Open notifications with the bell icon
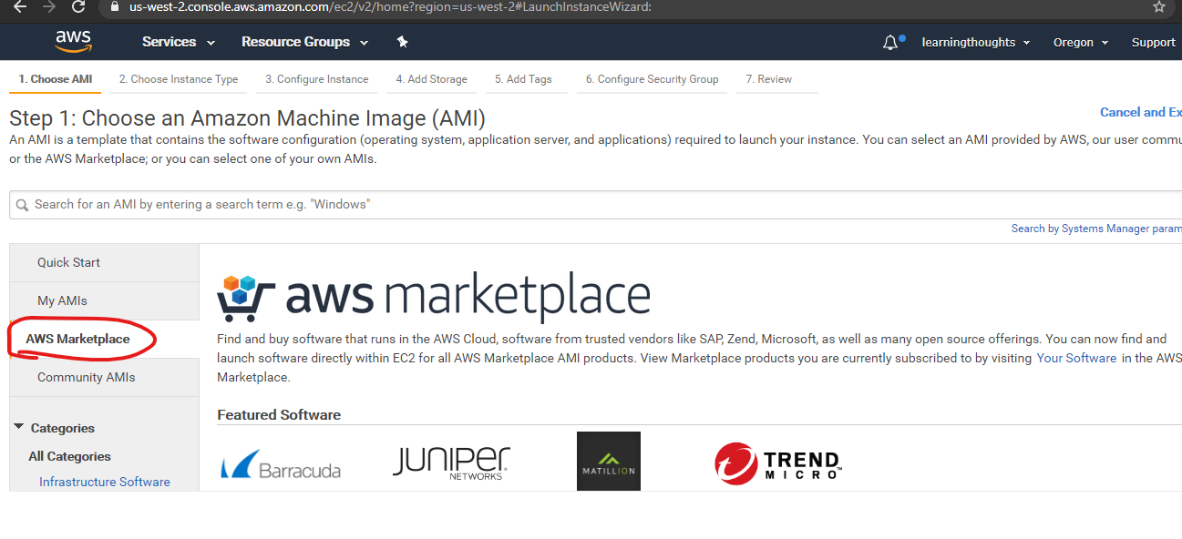The height and width of the screenshot is (539, 1182). pos(890,42)
